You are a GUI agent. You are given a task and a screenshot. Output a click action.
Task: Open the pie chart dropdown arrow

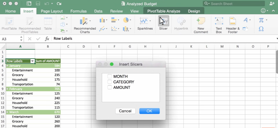click(130, 20)
